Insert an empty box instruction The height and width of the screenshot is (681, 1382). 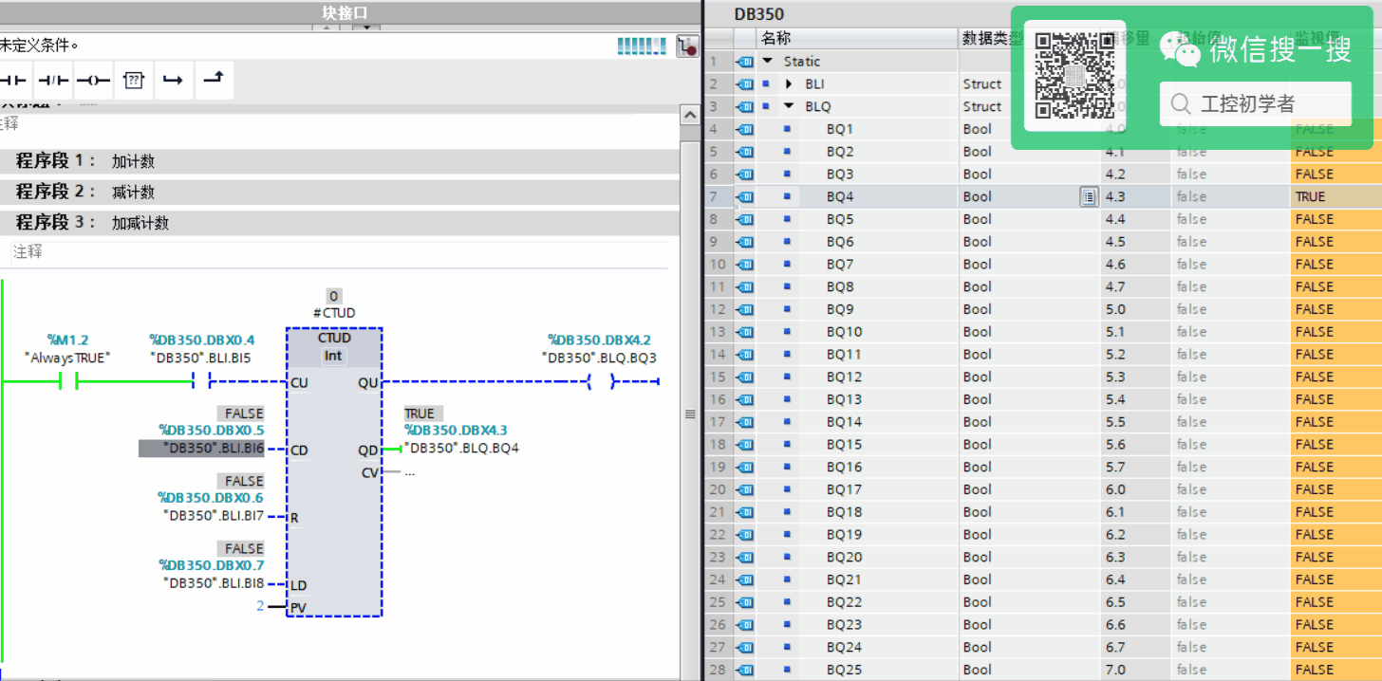pos(134,81)
